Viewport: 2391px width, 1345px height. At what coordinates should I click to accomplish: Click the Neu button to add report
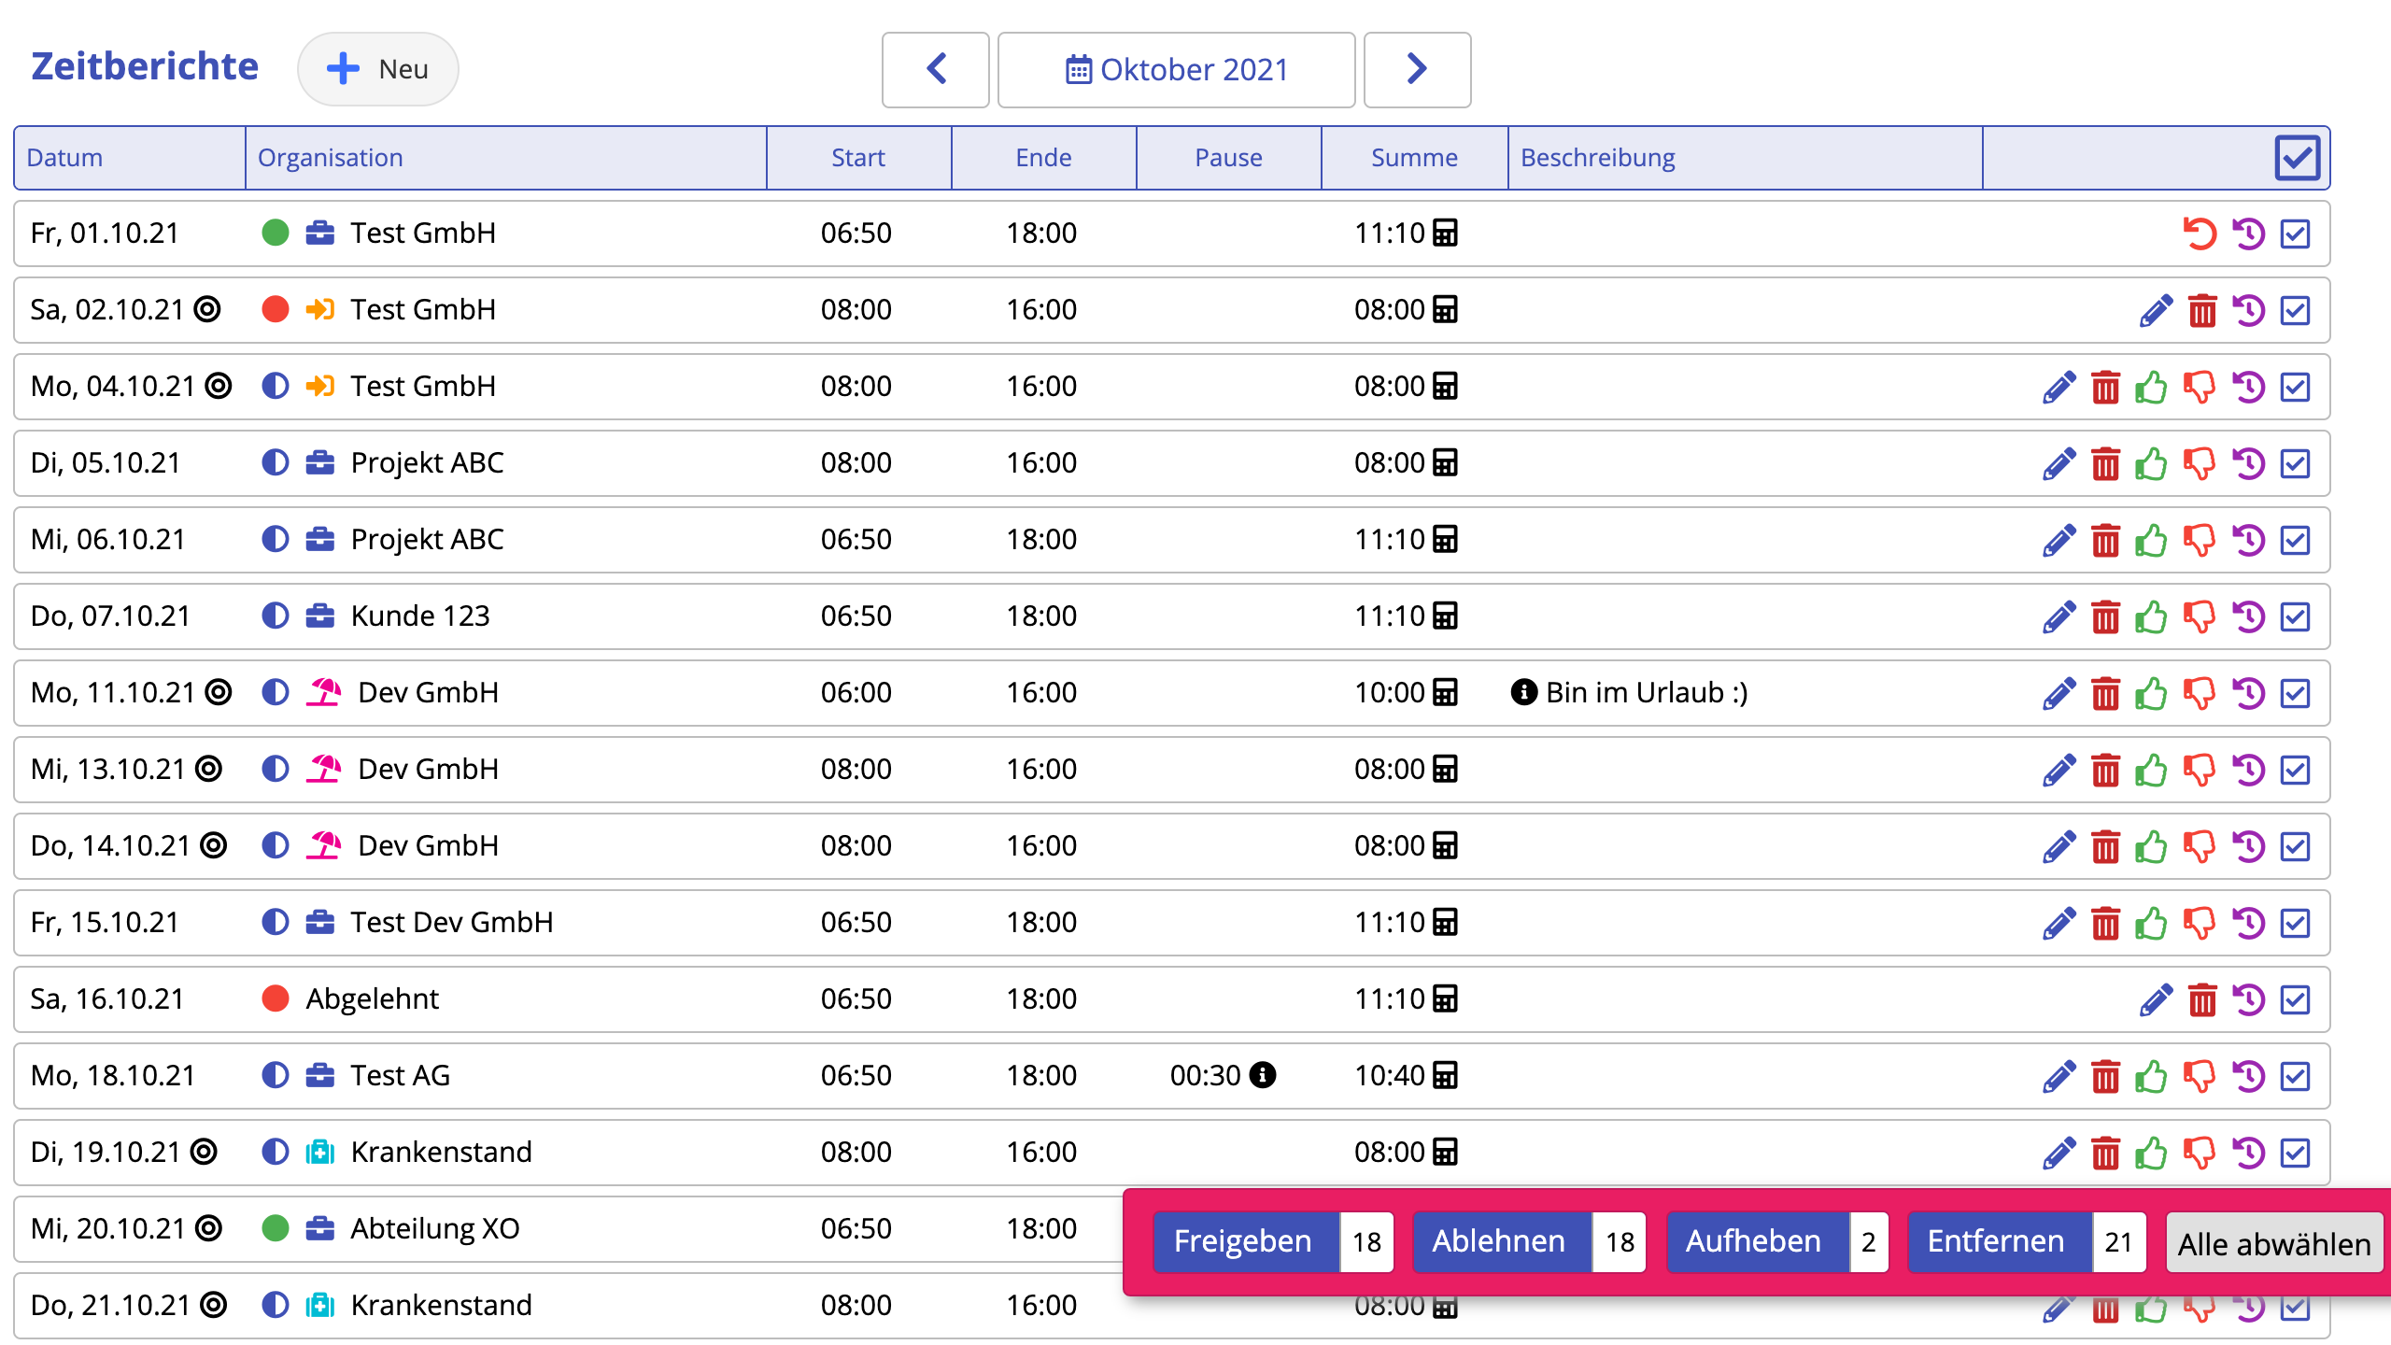[377, 69]
